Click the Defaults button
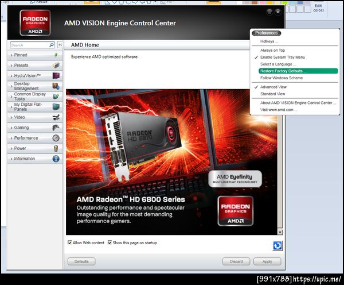Image resolution: width=344 pixels, height=285 pixels. 81,261
